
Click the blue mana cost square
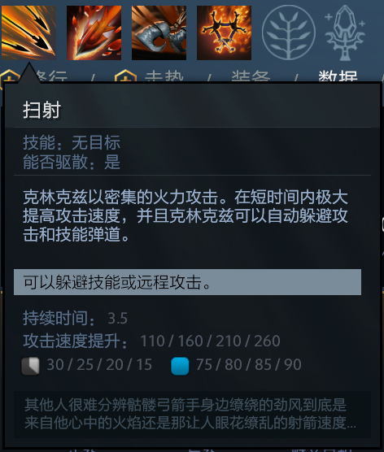(x=180, y=366)
